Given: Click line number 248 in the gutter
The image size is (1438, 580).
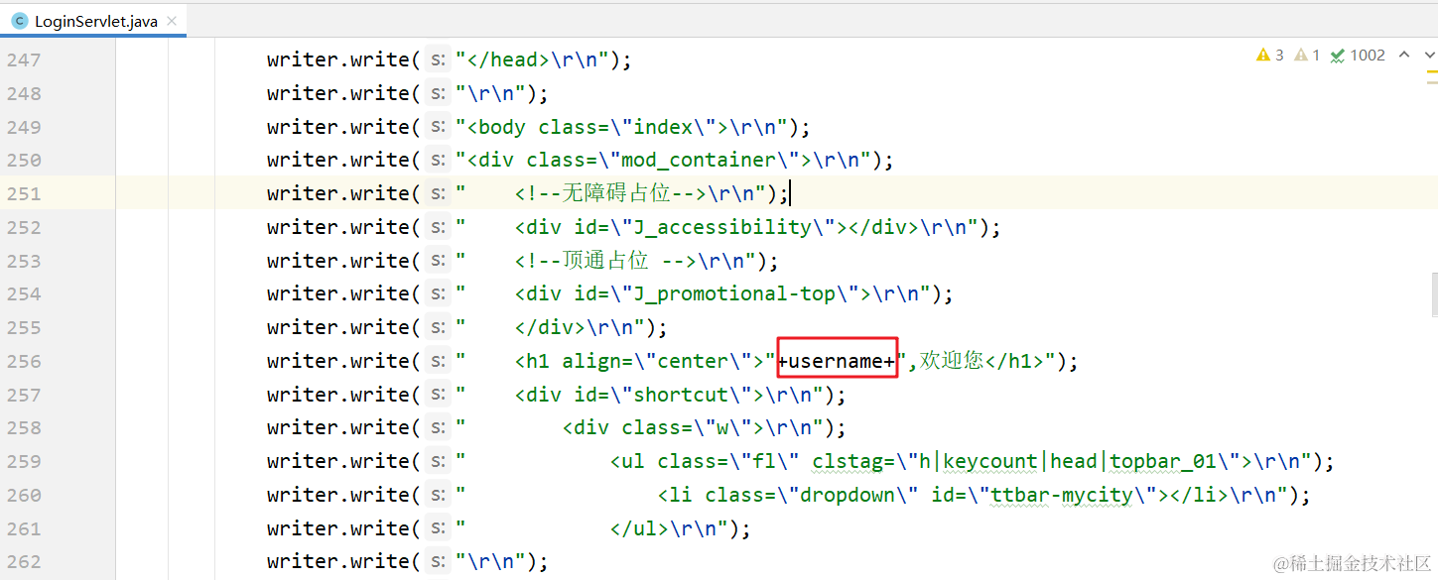Looking at the screenshot, I should point(24,94).
